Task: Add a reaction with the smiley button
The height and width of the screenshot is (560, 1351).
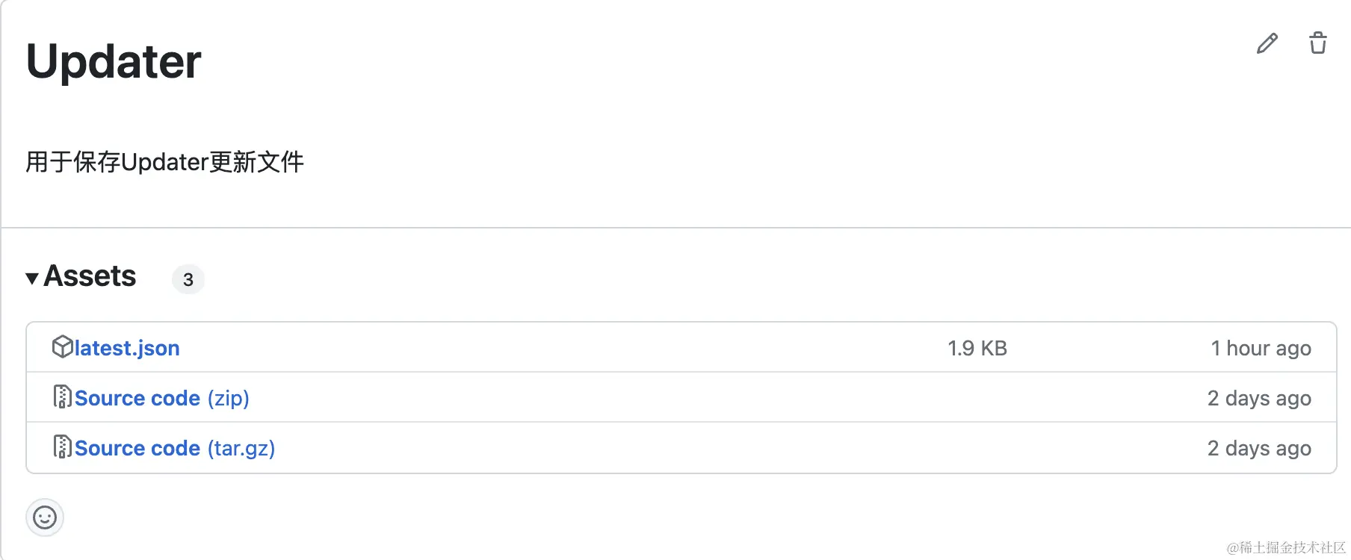Action: pos(45,517)
